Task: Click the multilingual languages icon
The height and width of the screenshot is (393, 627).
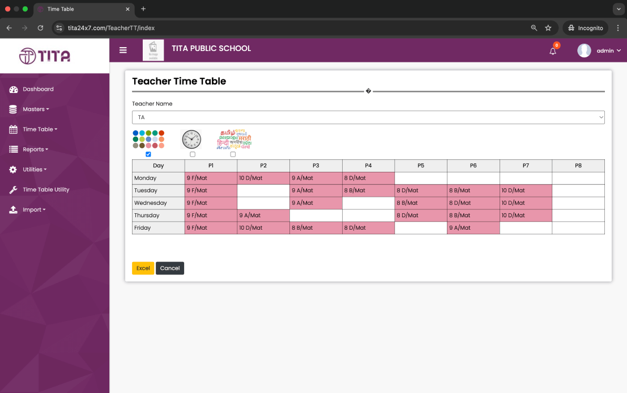Action: coord(234,140)
